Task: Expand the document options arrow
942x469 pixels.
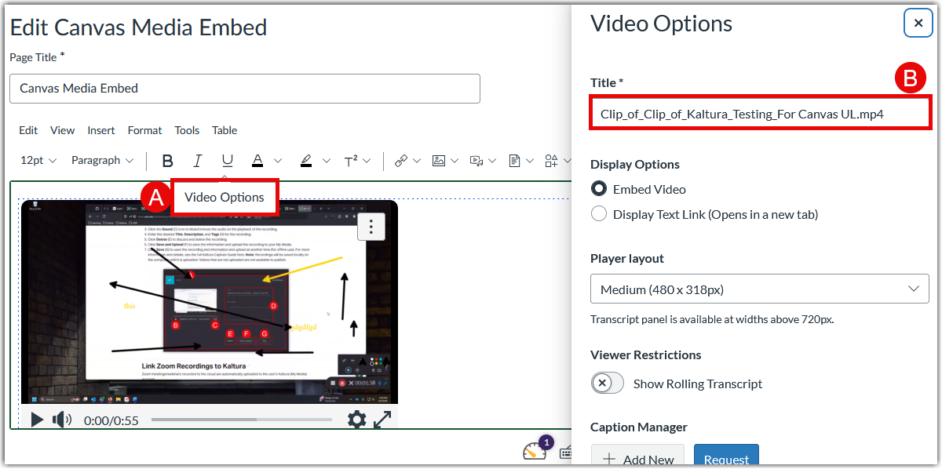Action: 531,161
